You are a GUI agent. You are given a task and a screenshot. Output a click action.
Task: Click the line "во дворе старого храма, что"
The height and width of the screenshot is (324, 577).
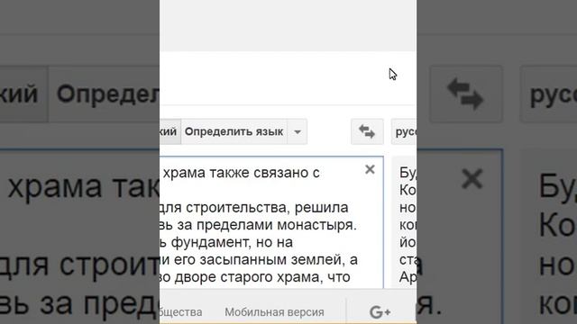coord(254,277)
